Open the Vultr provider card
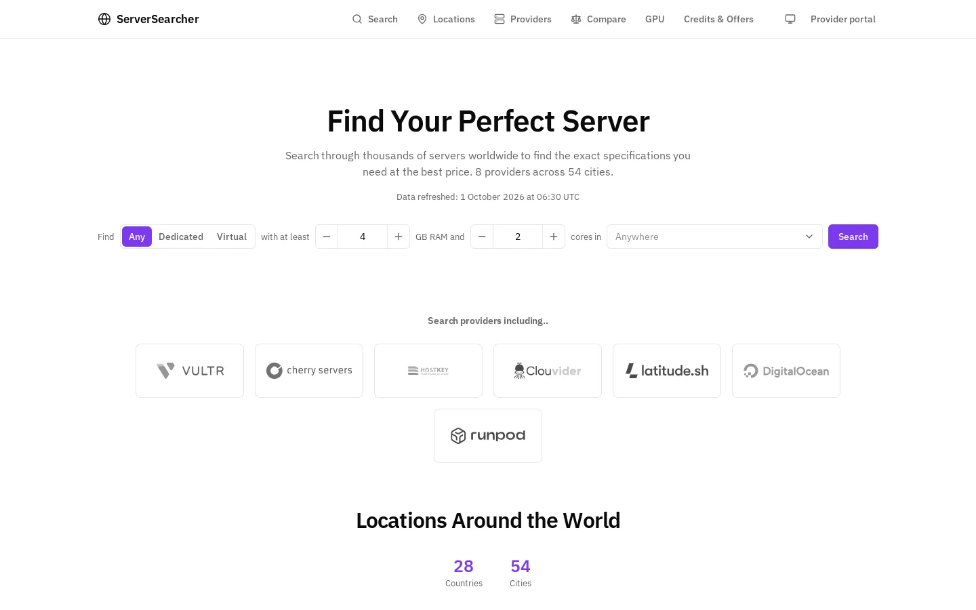 coord(190,371)
